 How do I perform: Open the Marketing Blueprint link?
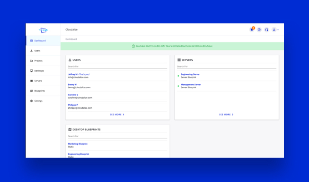click(x=78, y=144)
